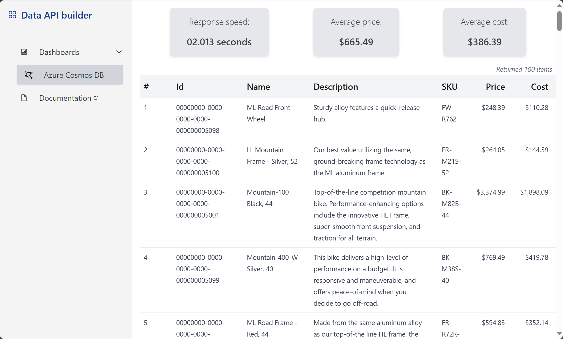Image resolution: width=563 pixels, height=339 pixels.
Task: Click the Documentation page icon
Action: click(x=24, y=98)
